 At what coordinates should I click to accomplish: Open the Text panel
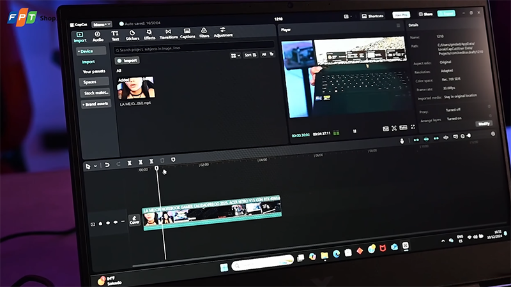[x=115, y=36]
